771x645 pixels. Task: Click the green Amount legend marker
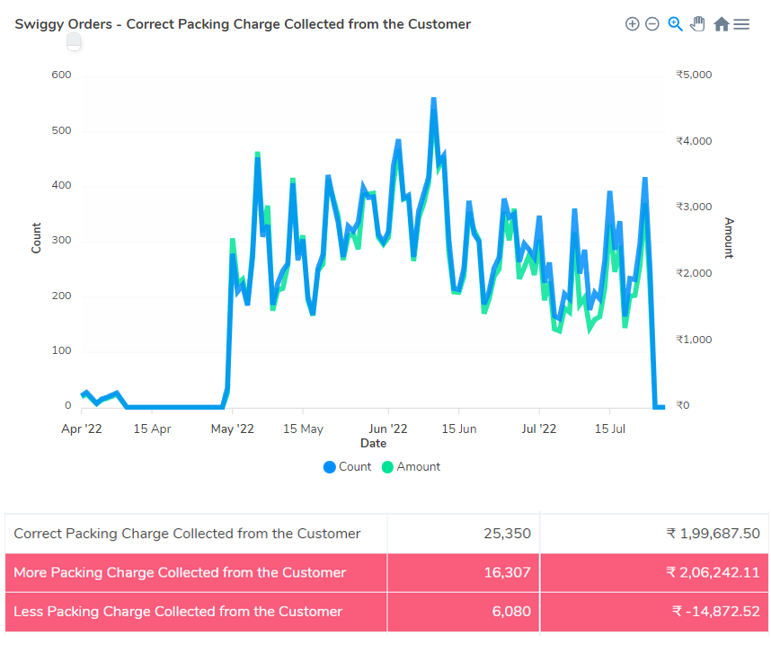click(387, 467)
